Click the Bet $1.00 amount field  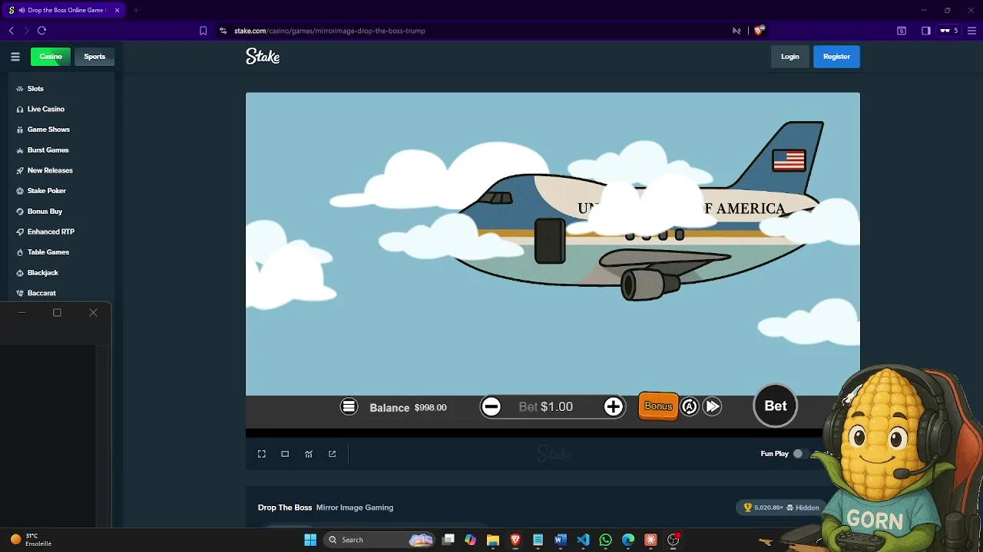coord(546,407)
